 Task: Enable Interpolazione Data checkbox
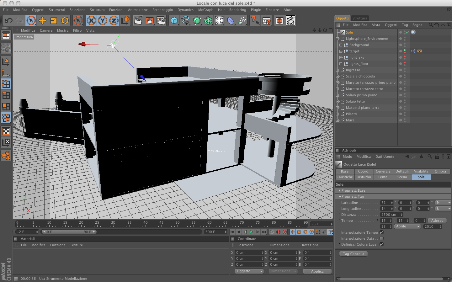coord(381,238)
